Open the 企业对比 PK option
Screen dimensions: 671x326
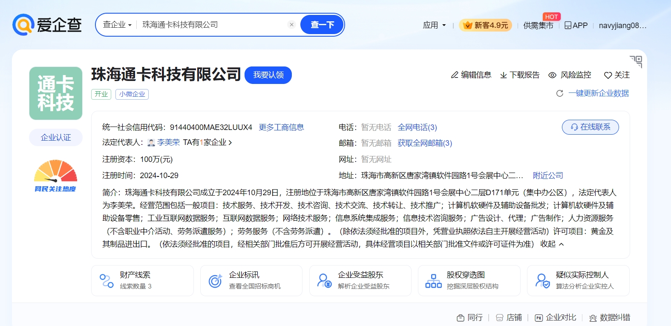pos(556,317)
